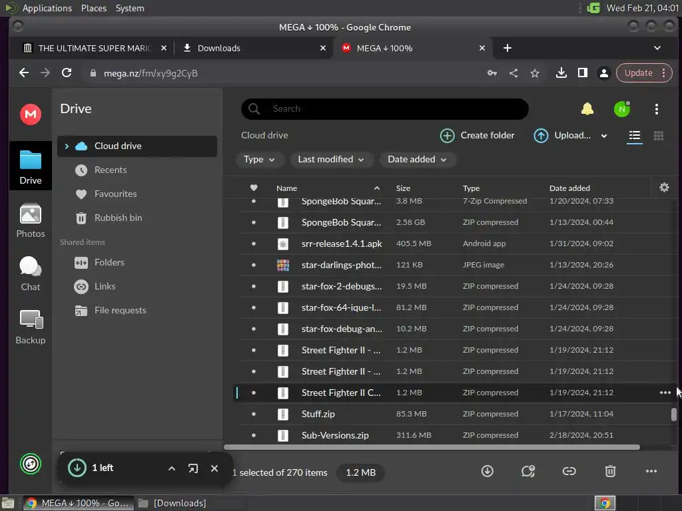Image resolution: width=682 pixels, height=511 pixels.
Task: Open the Photos section
Action: tap(31, 221)
